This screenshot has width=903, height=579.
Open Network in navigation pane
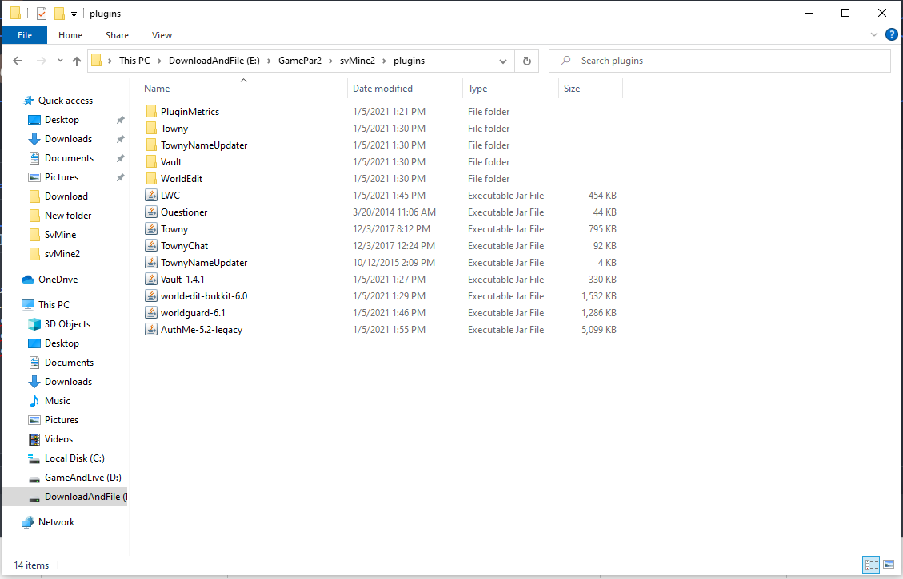[48, 522]
